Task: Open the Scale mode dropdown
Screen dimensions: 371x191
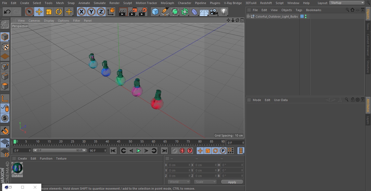Action: 205,182
